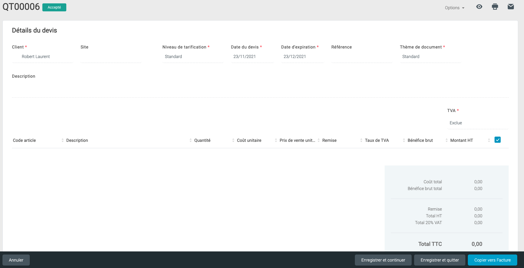Sort by Quantité column arrows

(x=233, y=140)
